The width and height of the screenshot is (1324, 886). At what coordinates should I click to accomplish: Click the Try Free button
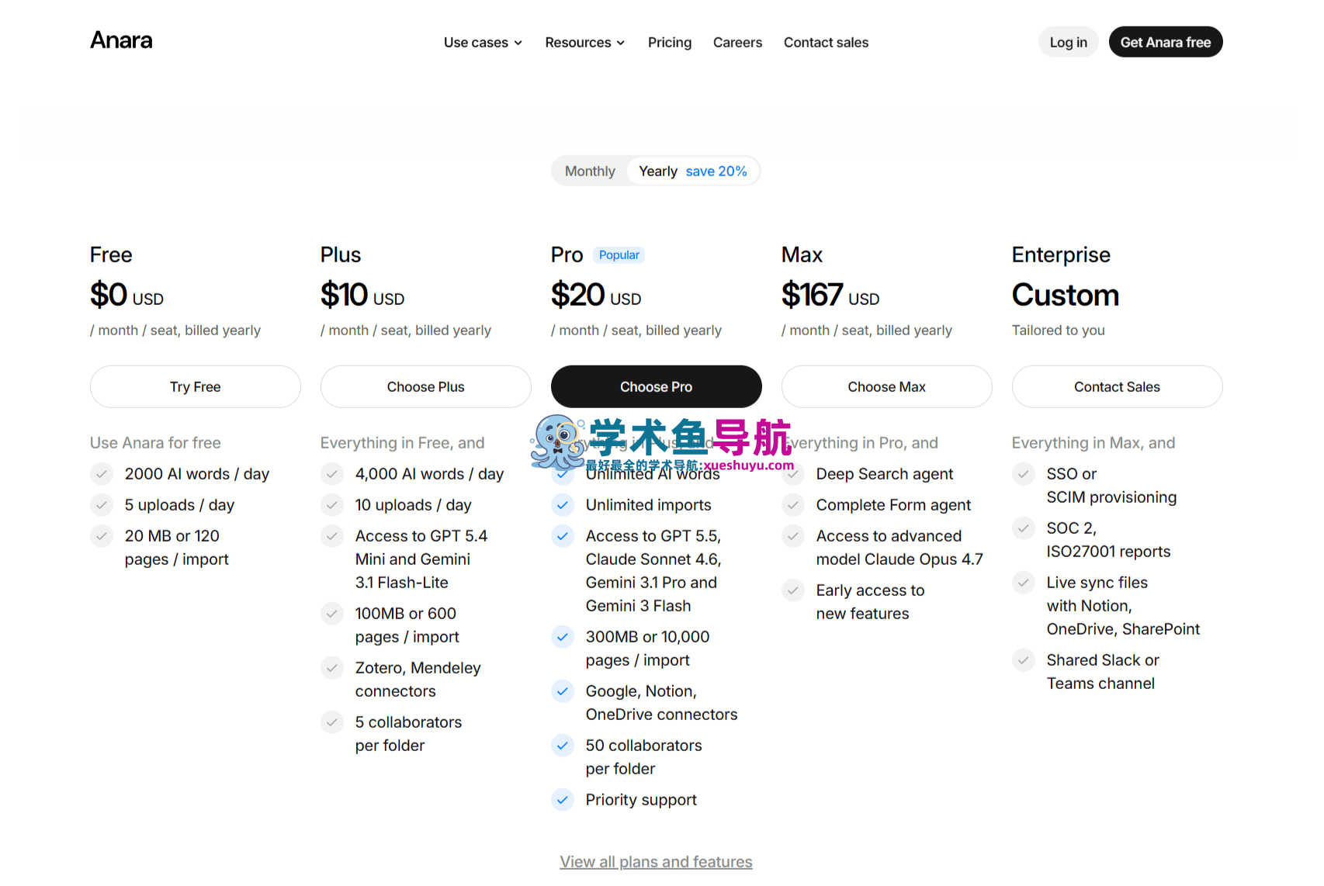click(196, 386)
